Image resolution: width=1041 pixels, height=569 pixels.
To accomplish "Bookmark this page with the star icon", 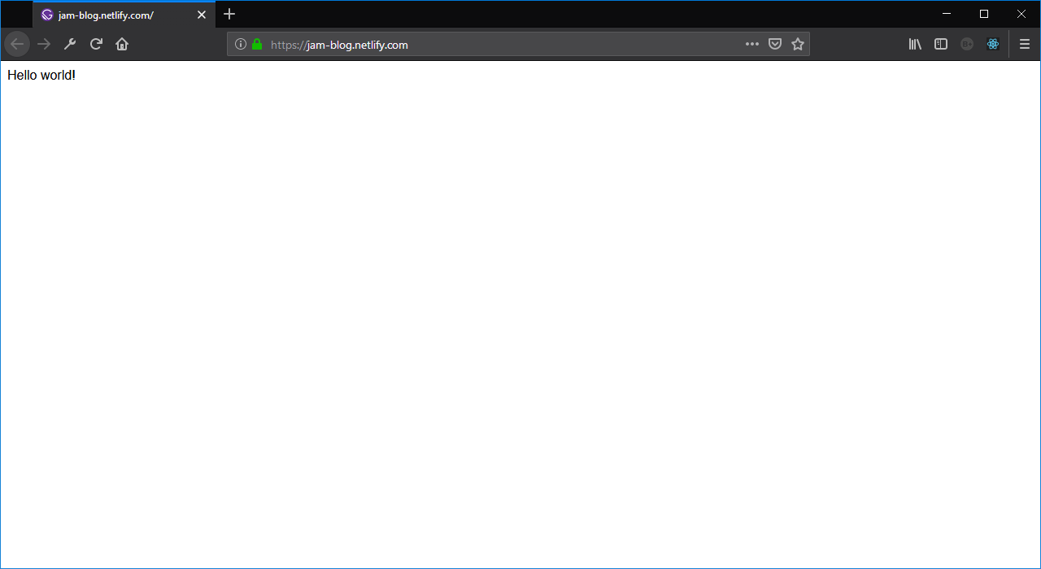I will [798, 44].
